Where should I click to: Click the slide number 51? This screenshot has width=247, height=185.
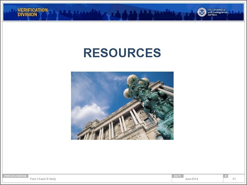pos(234,179)
